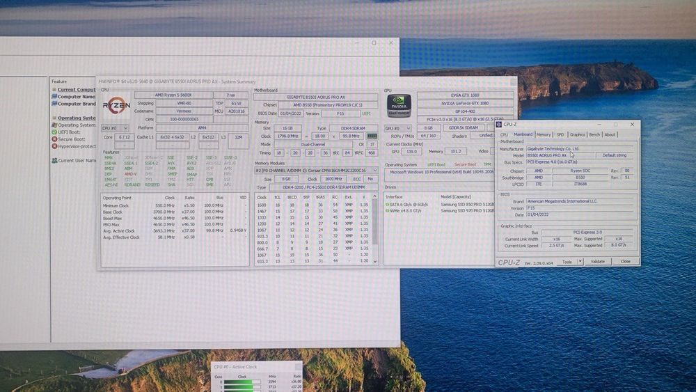The image size is (696, 392).
Task: Click the DDR4-3200 / PC4-25600 module type field
Action: point(324,187)
